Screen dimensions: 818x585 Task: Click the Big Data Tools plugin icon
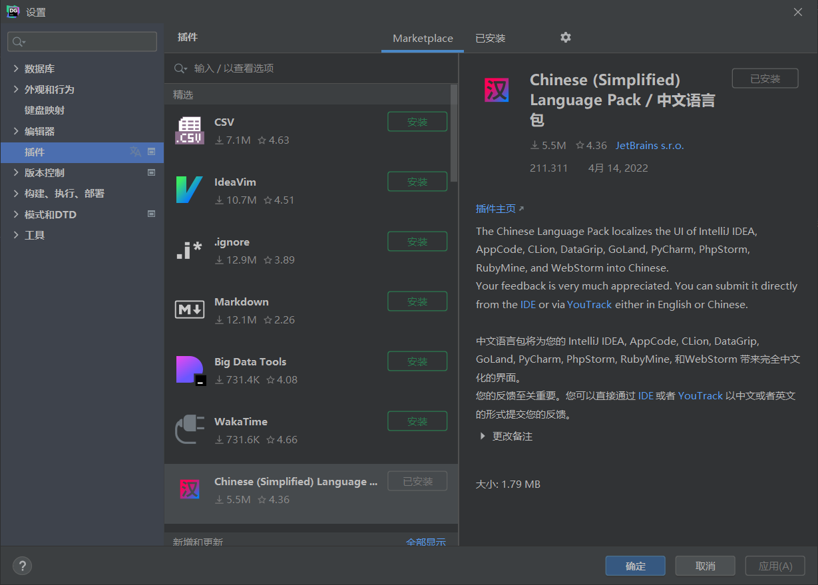(191, 371)
